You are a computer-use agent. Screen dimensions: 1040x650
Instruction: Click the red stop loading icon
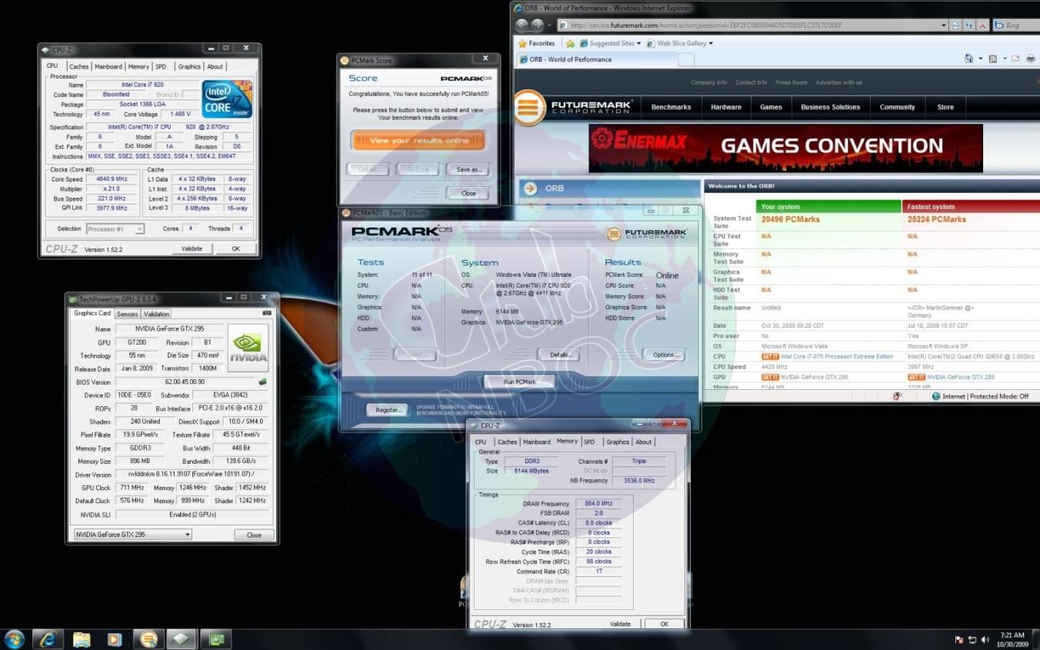point(982,25)
